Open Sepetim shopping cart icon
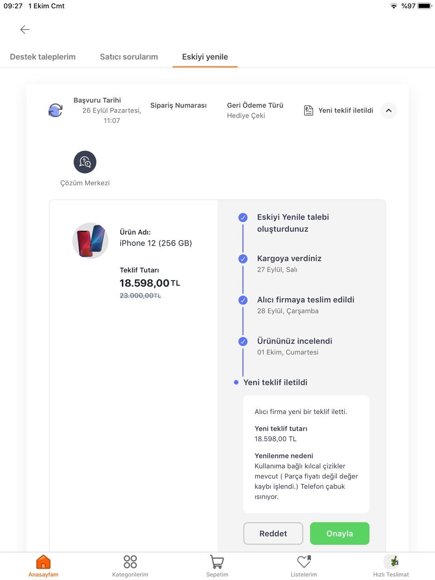The image size is (435, 580). 217,562
